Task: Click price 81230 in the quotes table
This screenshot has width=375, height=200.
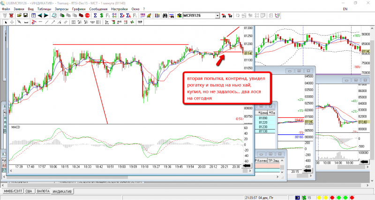Action: [x=263, y=127]
